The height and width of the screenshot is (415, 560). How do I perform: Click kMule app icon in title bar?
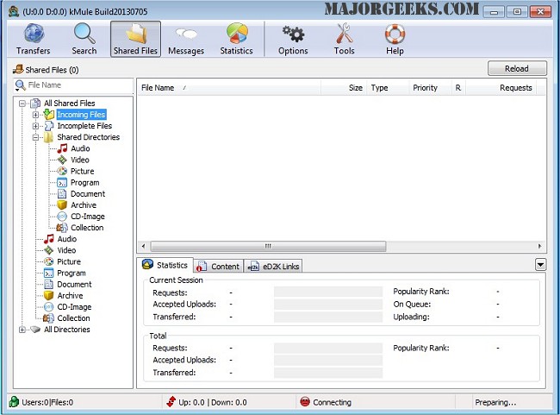click(x=14, y=12)
